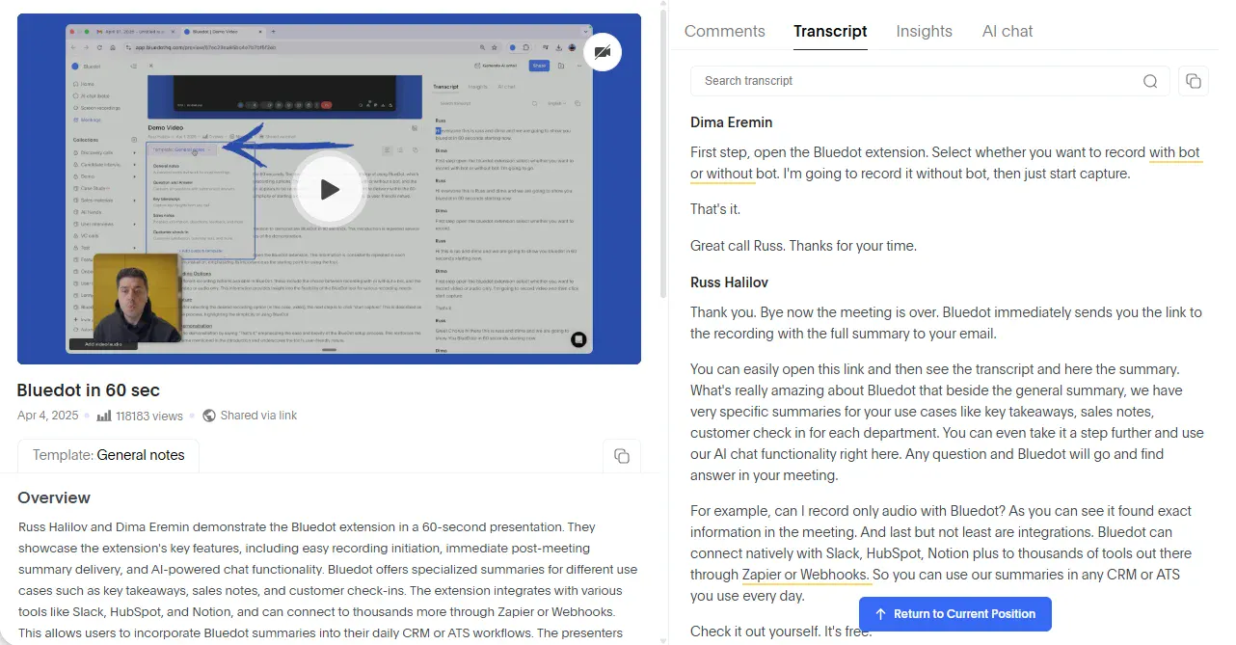The image size is (1236, 645).
Task: Click the Shared via link label
Action: point(258,416)
